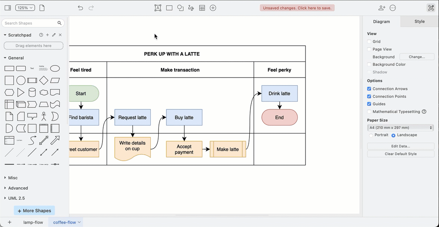Click the magnifier in Search Shapes
The height and width of the screenshot is (227, 439).
(59, 23)
